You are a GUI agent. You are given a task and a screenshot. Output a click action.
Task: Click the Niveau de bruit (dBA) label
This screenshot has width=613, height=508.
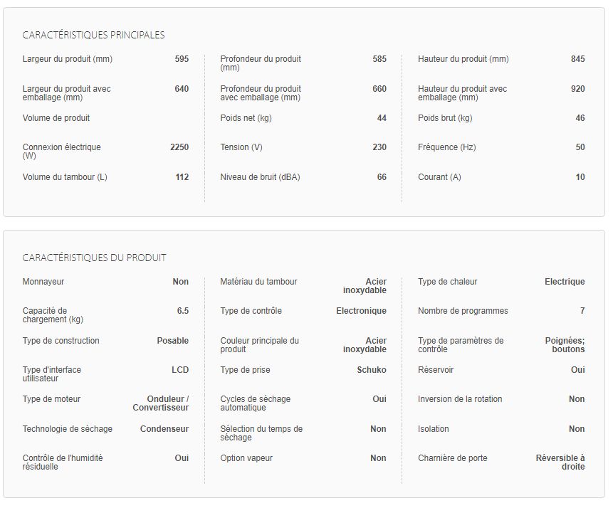coord(260,177)
